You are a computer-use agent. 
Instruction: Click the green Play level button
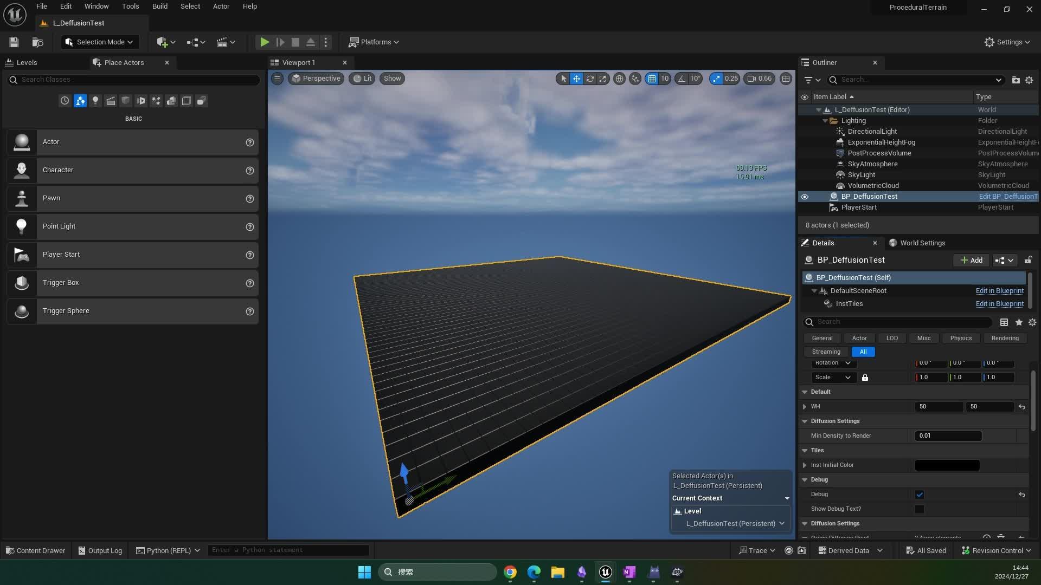[264, 42]
